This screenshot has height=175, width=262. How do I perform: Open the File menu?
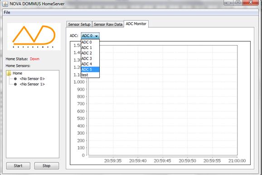[7, 13]
